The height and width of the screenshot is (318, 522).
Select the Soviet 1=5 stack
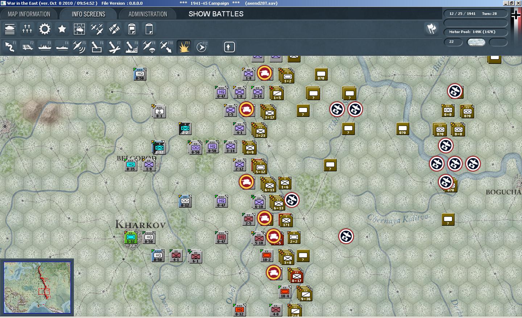click(277, 93)
